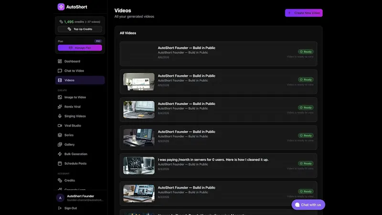This screenshot has width=382, height=215.
Task: Open Build in Public title dated 8/4/2026
Action: pos(186,104)
